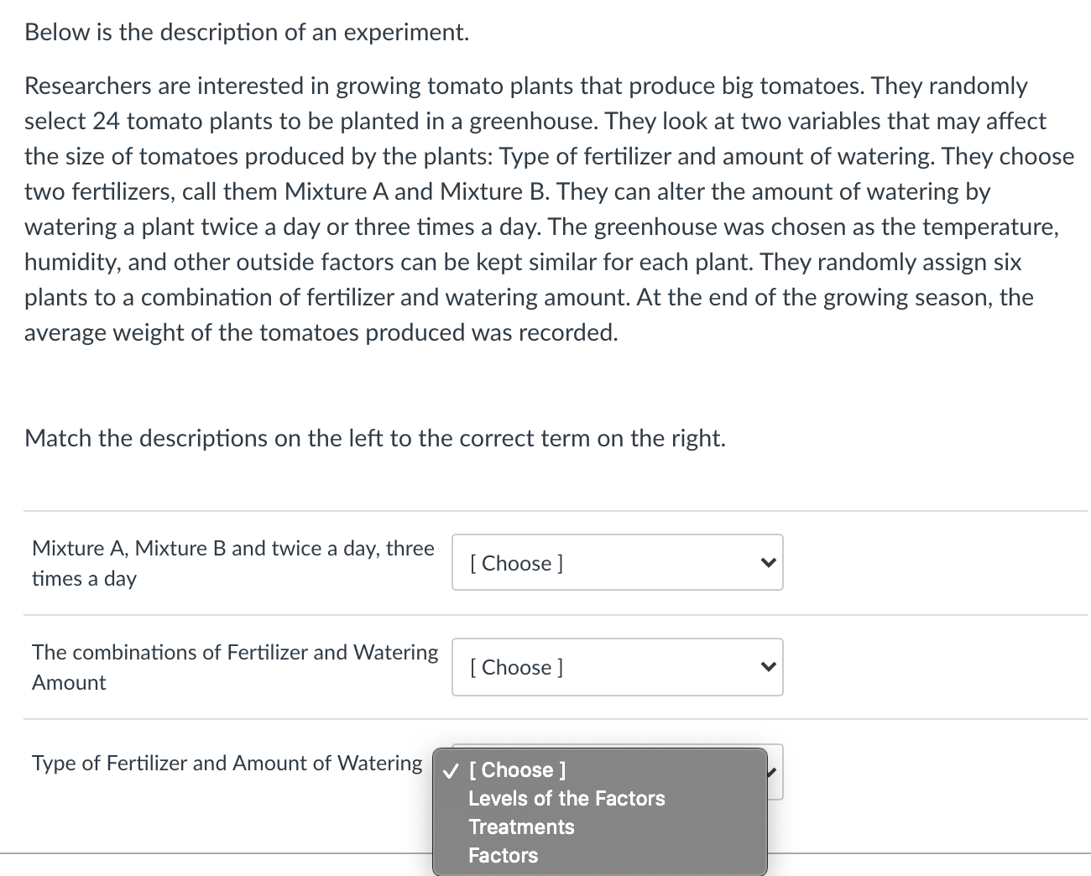The image size is (1091, 876).
Task: Expand the dropdown next to 'Mixture A, Mixture B'
Action: 617,562
